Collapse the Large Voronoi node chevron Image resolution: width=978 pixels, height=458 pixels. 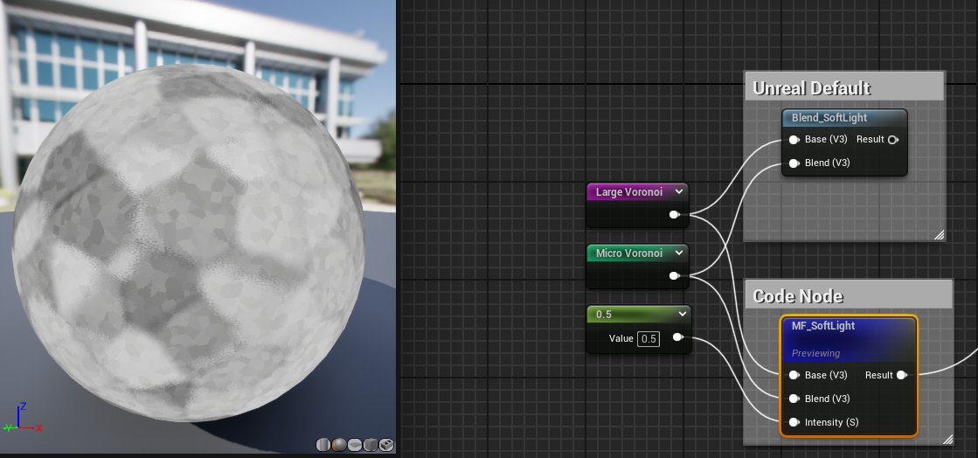click(x=679, y=191)
